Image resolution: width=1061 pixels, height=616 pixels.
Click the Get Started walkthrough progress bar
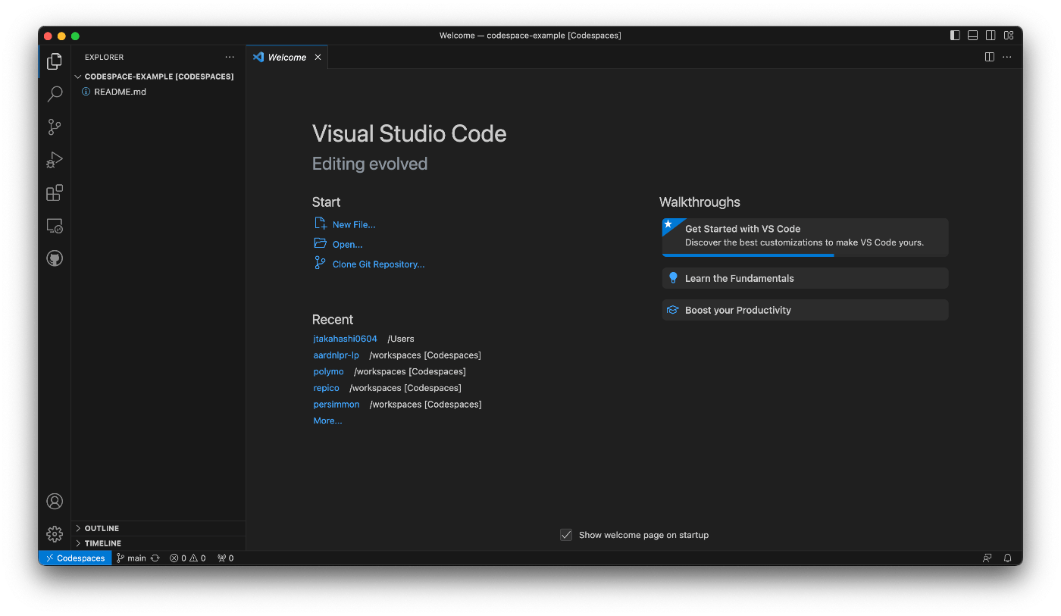click(748, 255)
